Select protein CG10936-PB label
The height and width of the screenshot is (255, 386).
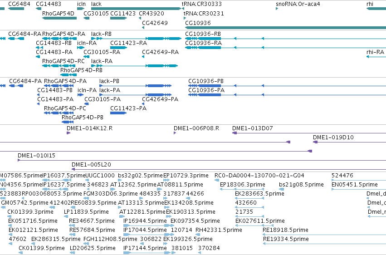pos(206,81)
